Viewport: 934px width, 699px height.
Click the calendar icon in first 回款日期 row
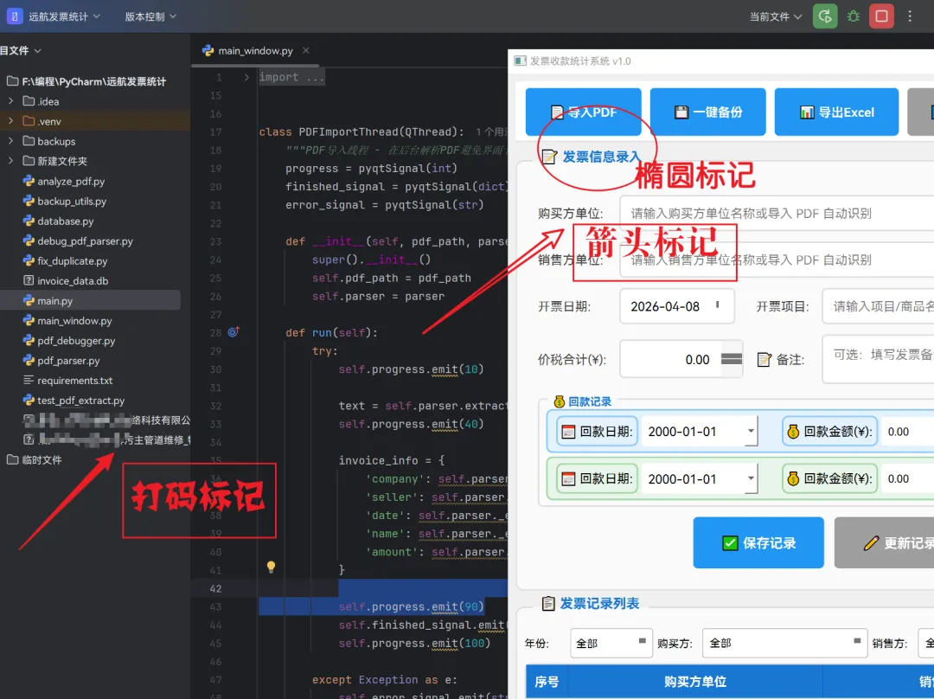568,432
